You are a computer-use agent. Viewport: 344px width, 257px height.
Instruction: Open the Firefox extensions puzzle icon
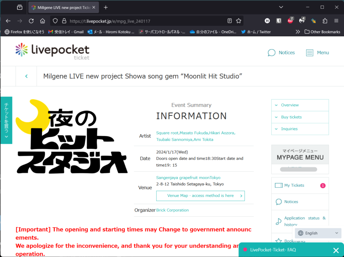coord(325,21)
